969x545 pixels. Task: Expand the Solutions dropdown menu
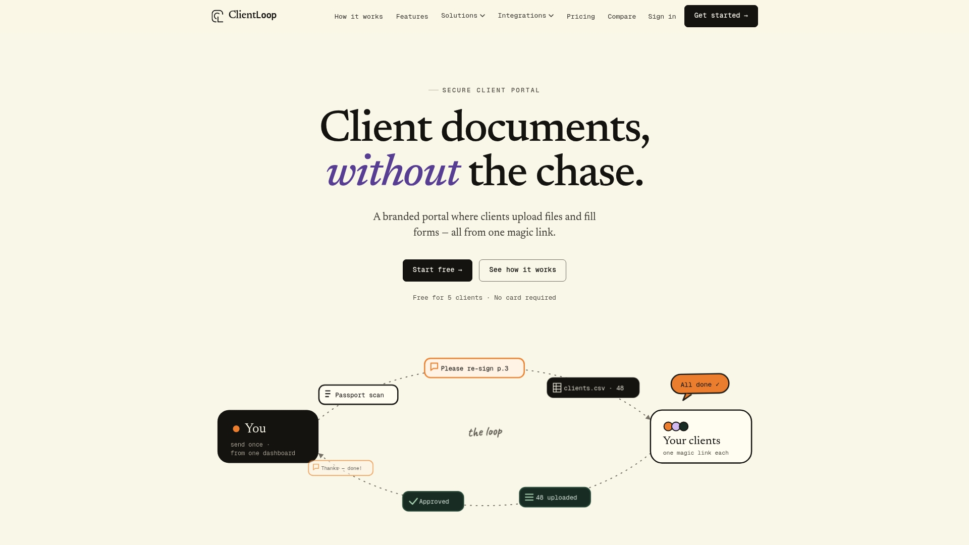pyautogui.click(x=463, y=16)
